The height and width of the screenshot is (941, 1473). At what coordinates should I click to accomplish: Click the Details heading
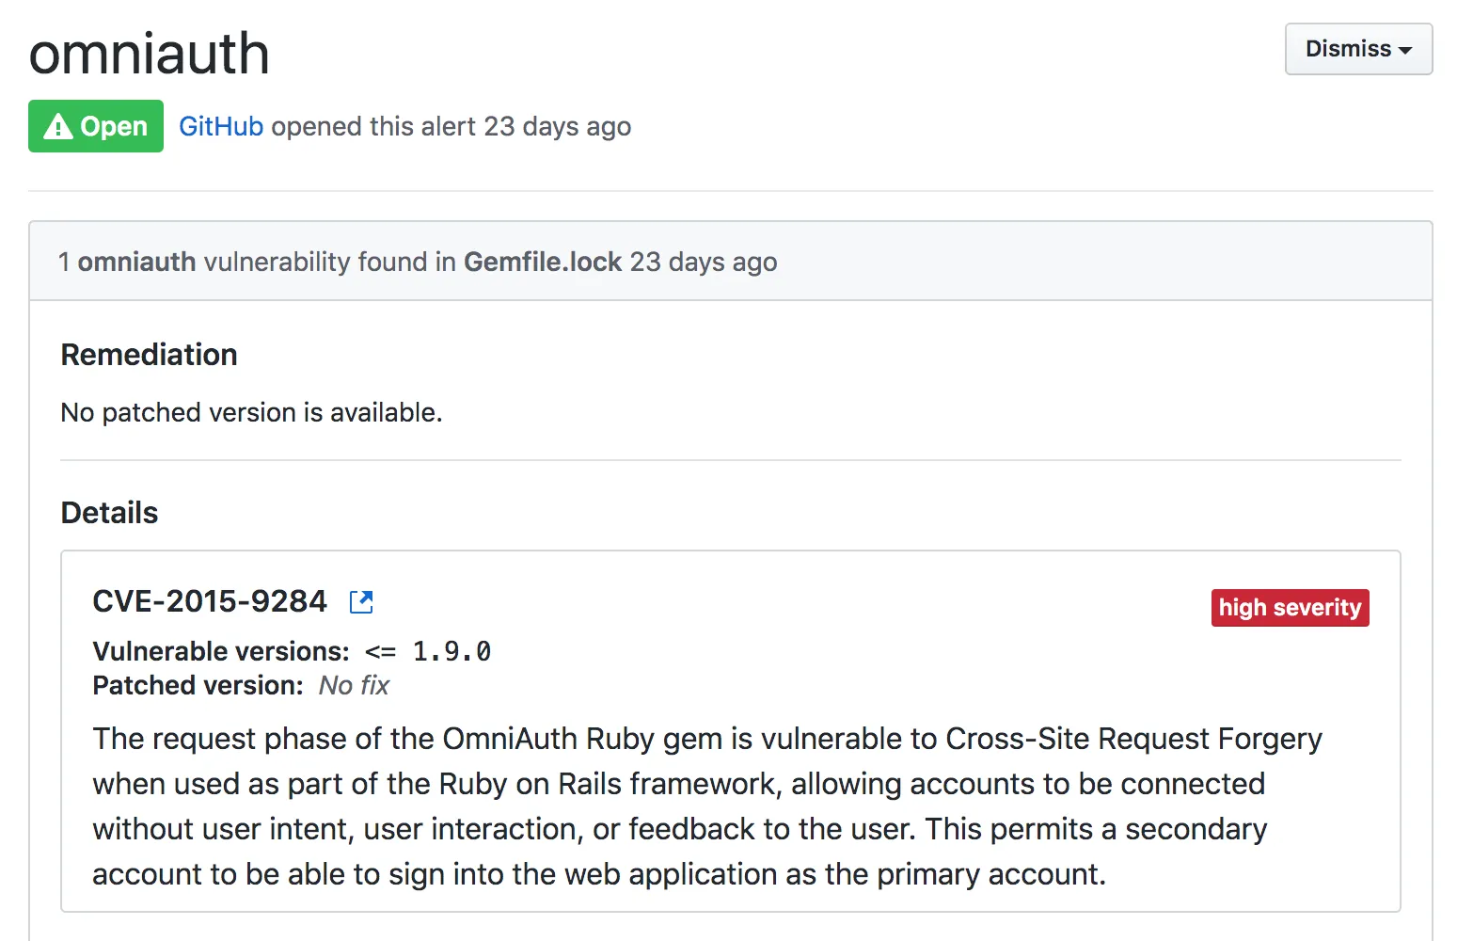click(x=110, y=513)
